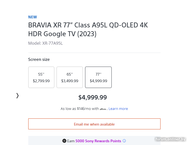The image size is (191, 145).
Task: Open the affirm Learn more link
Action: [118, 109]
